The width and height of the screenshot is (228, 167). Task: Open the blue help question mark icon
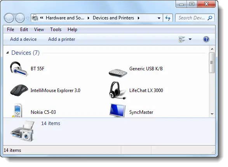click(x=206, y=39)
